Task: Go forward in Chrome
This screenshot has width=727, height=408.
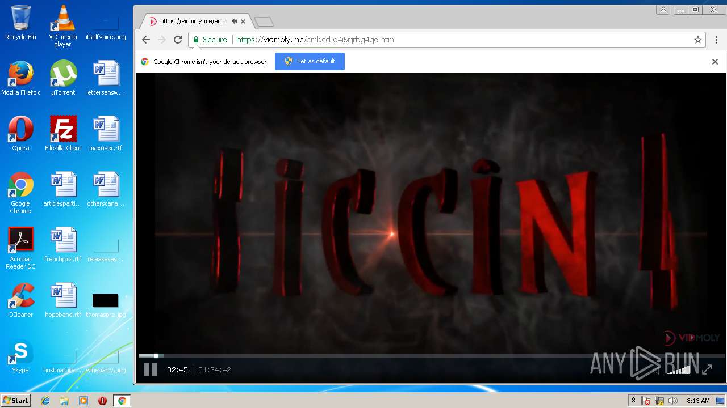Action: [x=162, y=40]
